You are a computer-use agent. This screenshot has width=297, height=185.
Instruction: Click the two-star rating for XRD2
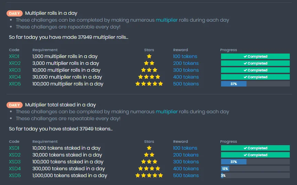(x=149, y=63)
